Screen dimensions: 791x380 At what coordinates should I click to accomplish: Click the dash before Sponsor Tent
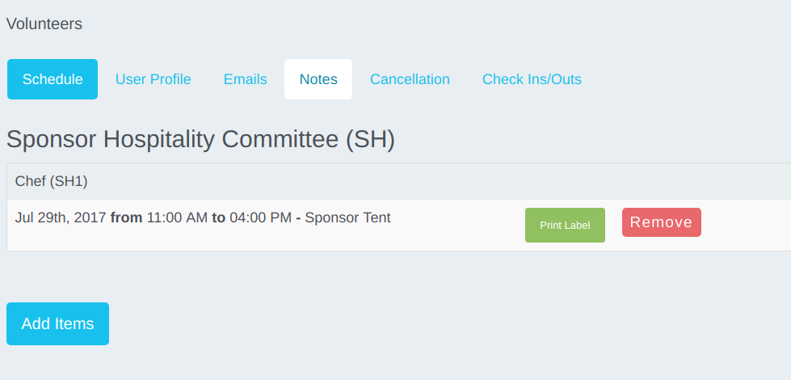point(298,217)
